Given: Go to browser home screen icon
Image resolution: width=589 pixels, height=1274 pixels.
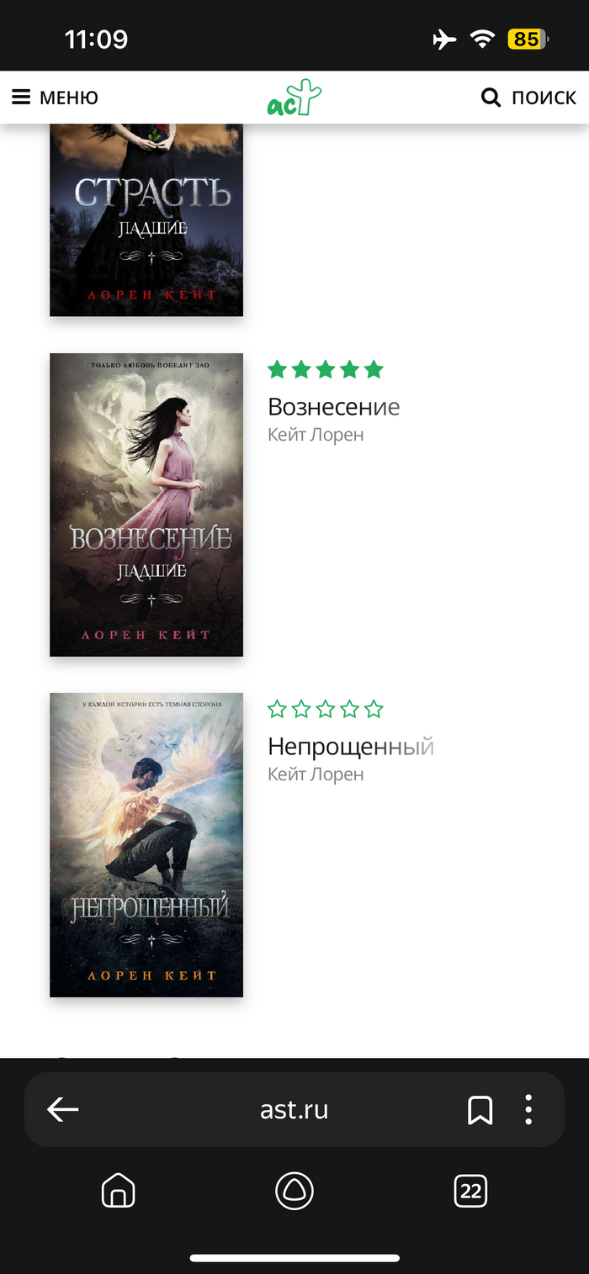Looking at the screenshot, I should tap(118, 1191).
